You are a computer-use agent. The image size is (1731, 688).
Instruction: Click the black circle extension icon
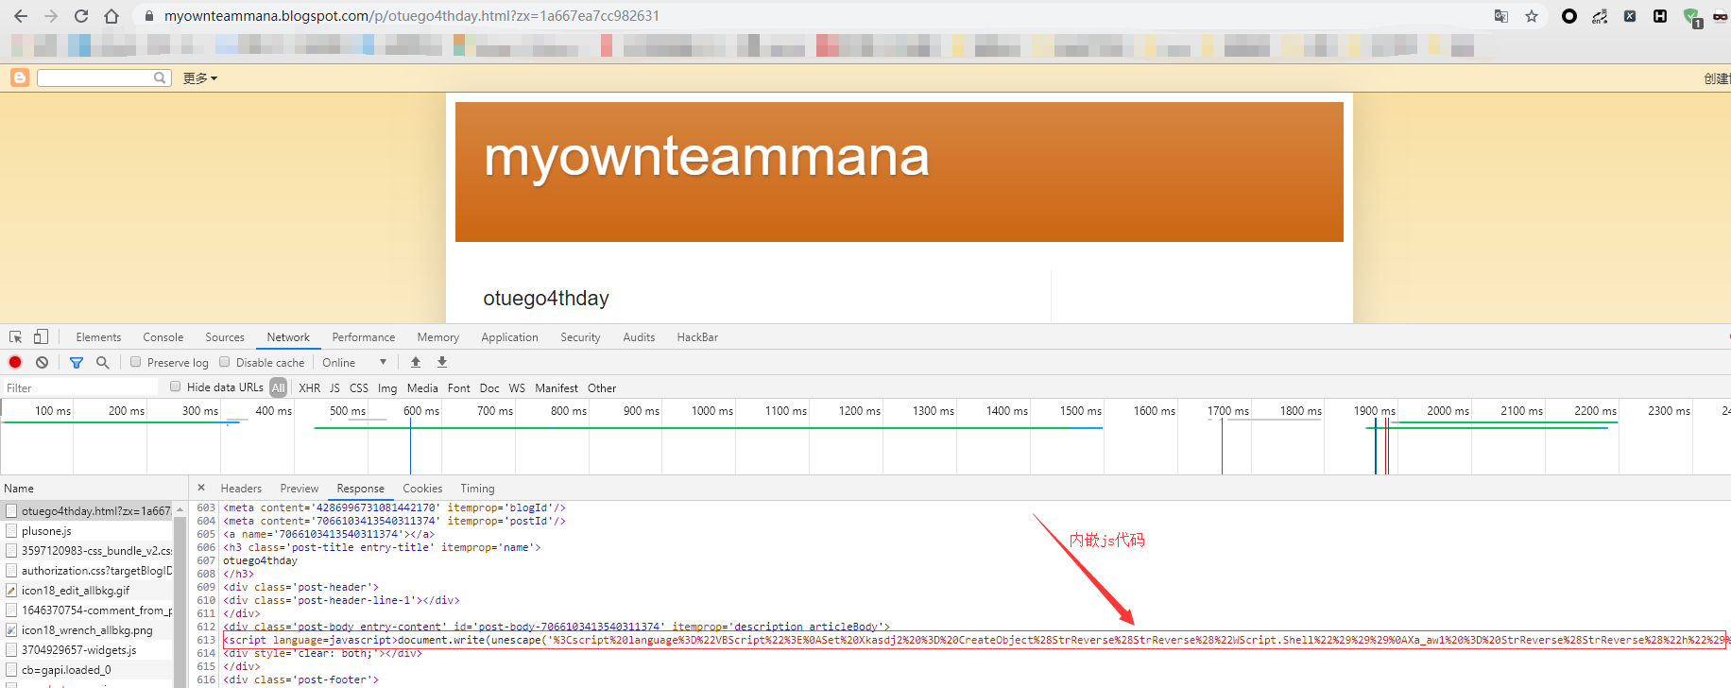[1569, 16]
